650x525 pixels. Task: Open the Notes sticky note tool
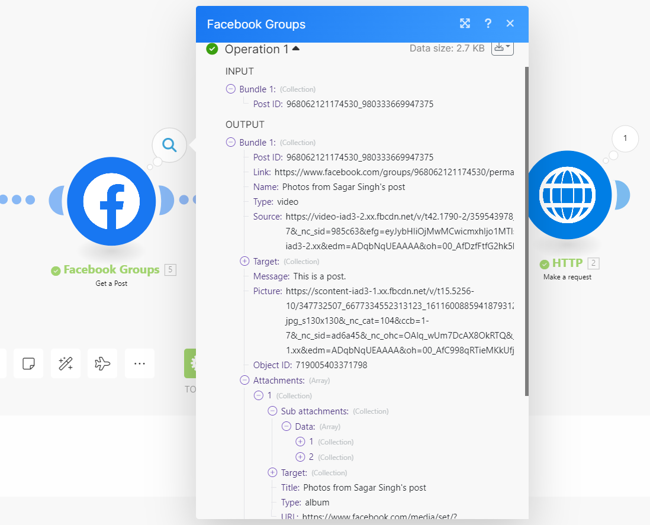tap(28, 363)
